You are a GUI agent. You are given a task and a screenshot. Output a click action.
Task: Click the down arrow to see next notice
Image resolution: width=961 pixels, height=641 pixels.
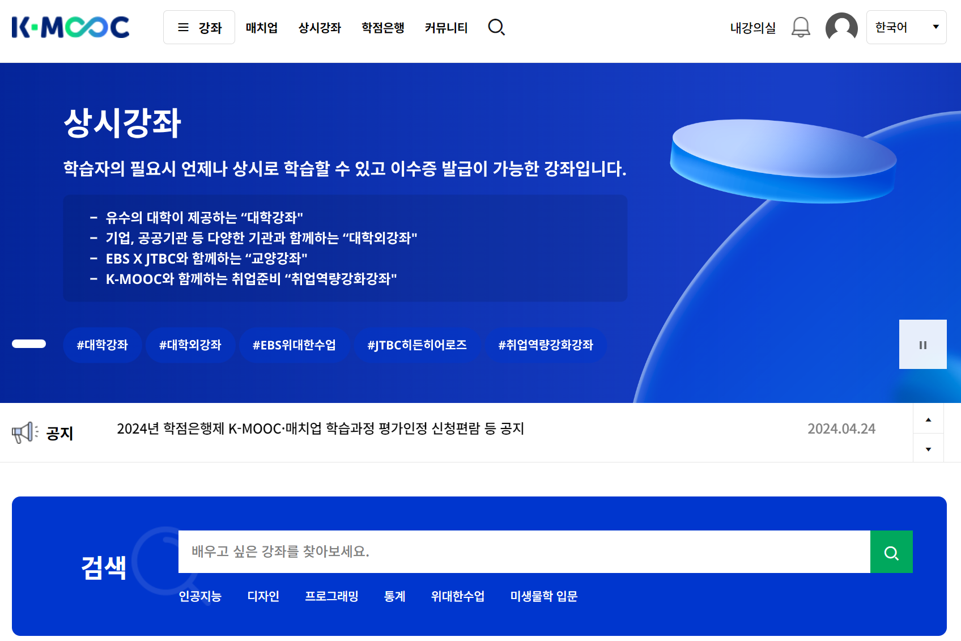click(x=928, y=448)
